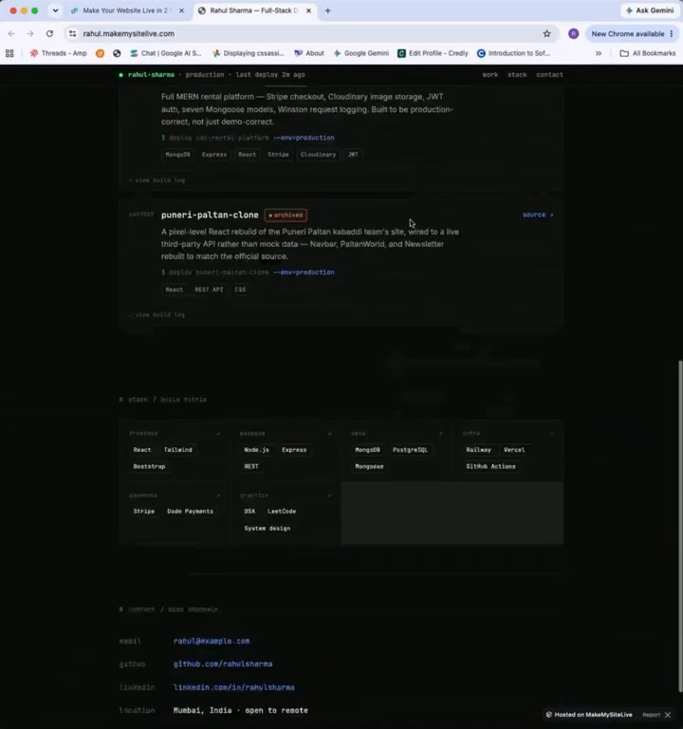Open Threads - Amp bookmark
Screen dimensions: 683x729
(58, 53)
